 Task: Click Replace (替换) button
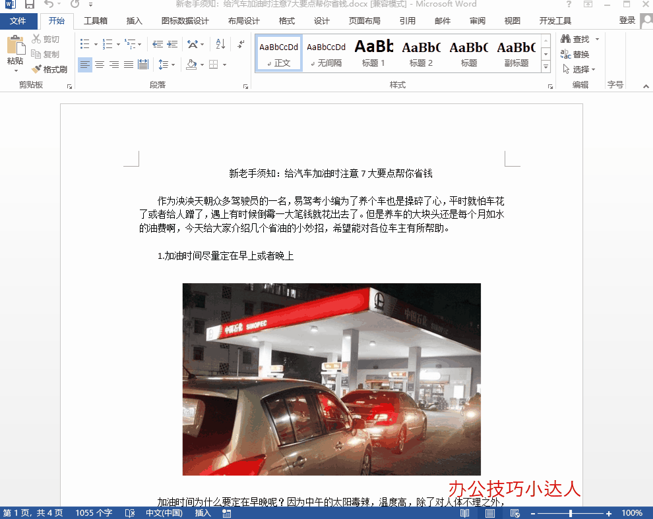pos(575,54)
